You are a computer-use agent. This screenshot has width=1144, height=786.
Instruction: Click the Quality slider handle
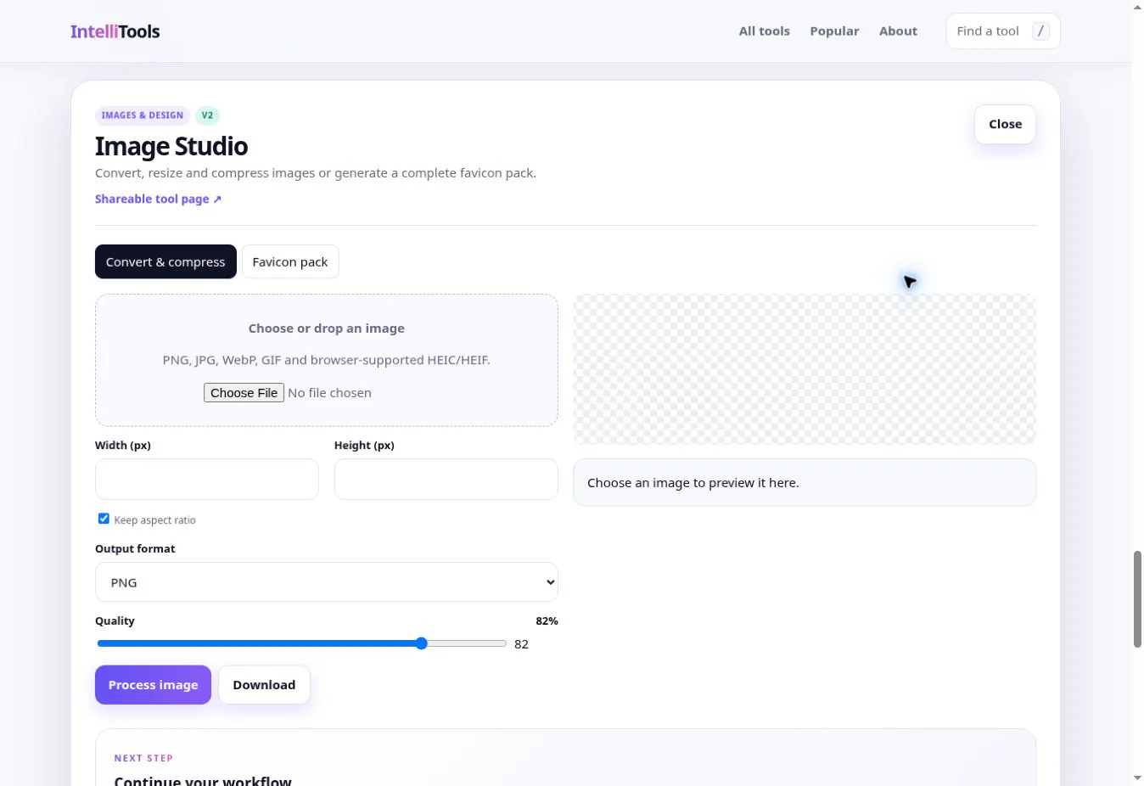(x=422, y=643)
